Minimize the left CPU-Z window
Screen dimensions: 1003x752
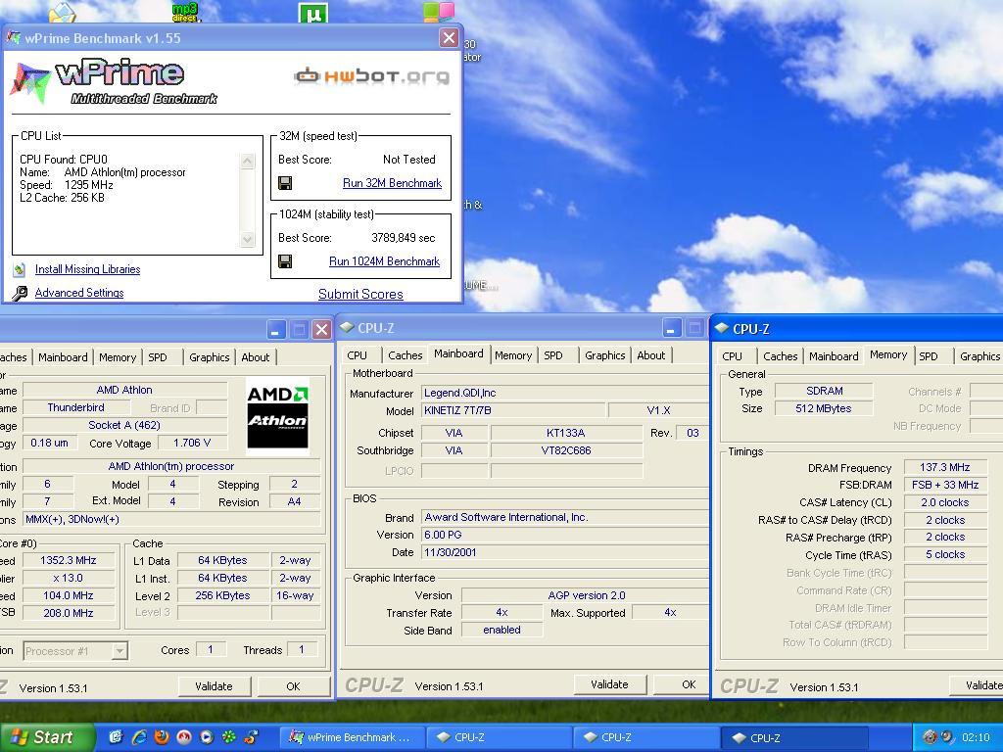275,330
